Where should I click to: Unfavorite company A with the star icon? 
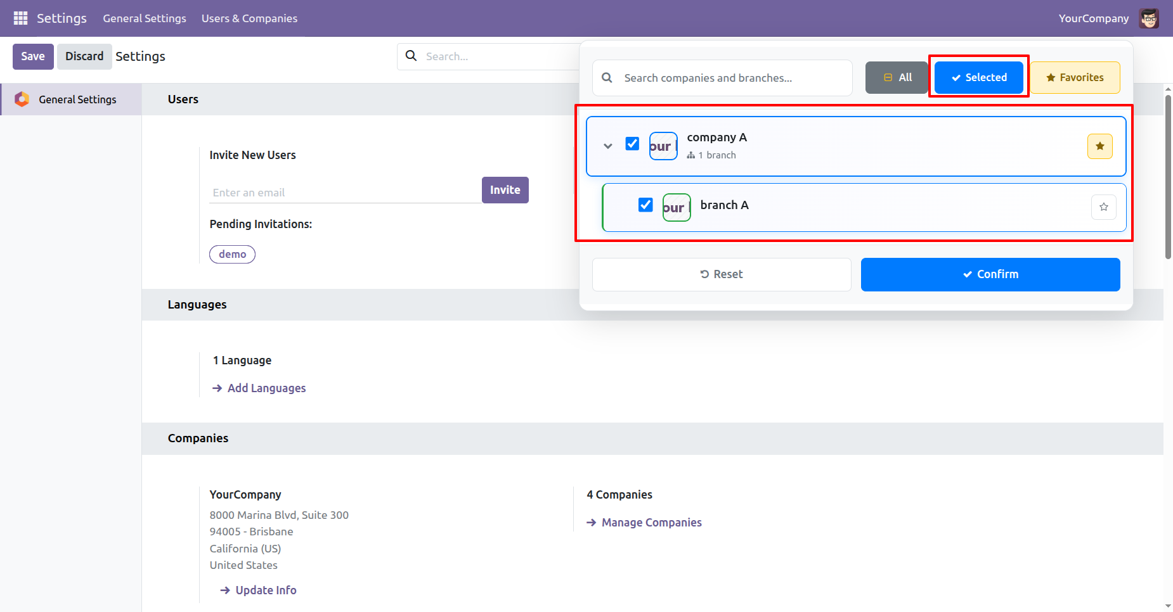pyautogui.click(x=1099, y=146)
